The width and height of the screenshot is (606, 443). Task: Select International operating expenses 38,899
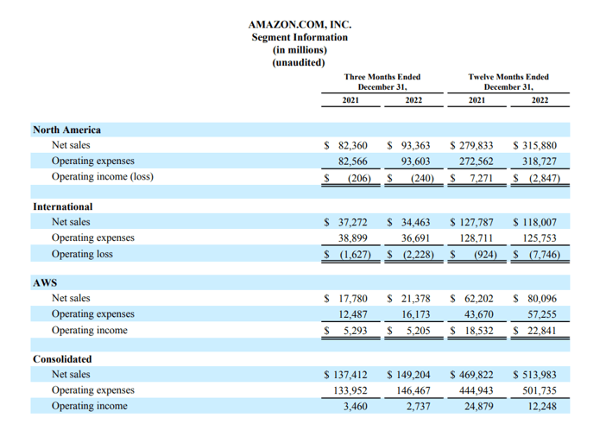click(353, 238)
